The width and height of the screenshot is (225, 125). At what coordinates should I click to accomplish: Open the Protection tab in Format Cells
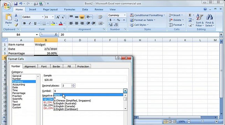coord(83,66)
